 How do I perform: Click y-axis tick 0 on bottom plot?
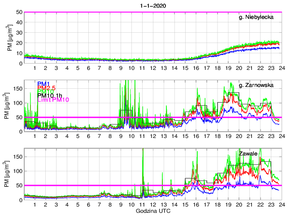(x=20, y=199)
